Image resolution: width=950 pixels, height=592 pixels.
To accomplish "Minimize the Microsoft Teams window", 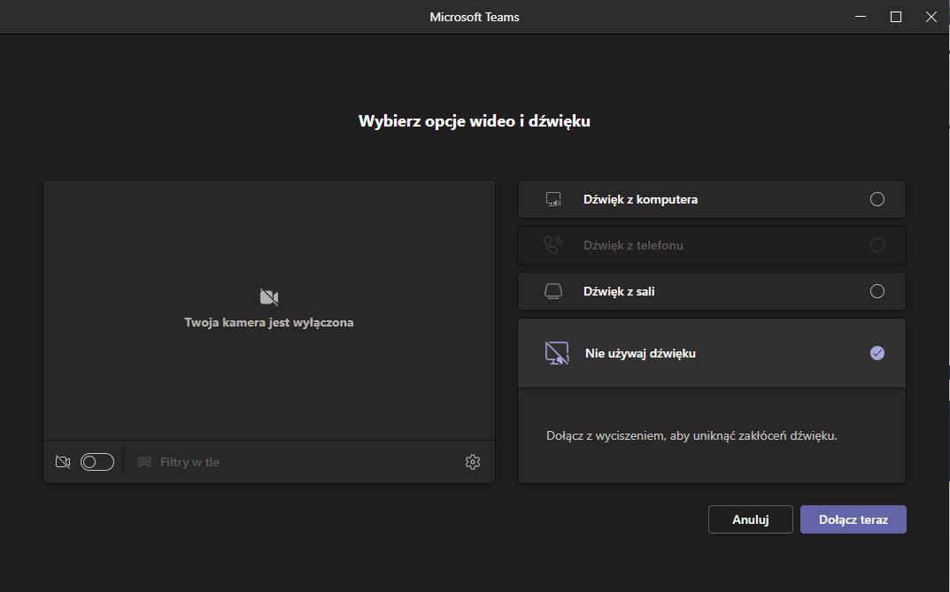I will pyautogui.click(x=861, y=17).
